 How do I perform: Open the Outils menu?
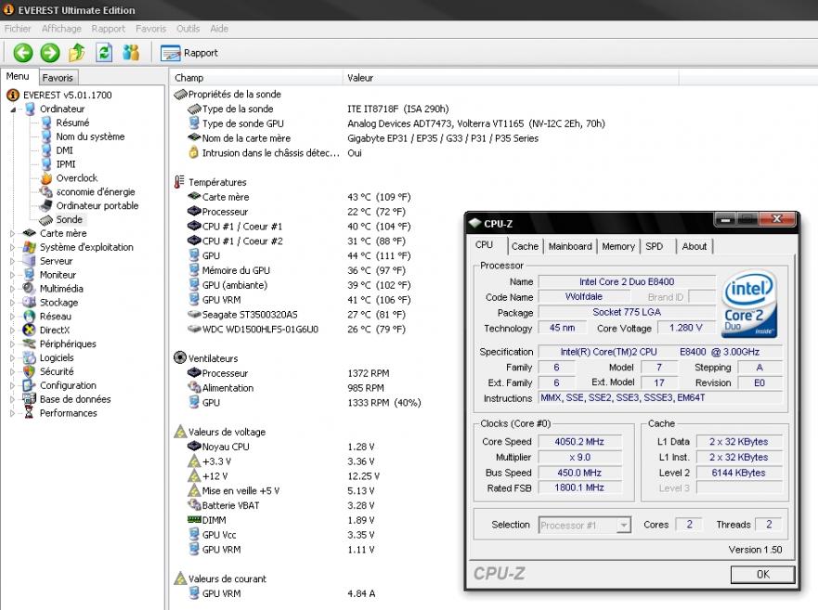tap(188, 29)
